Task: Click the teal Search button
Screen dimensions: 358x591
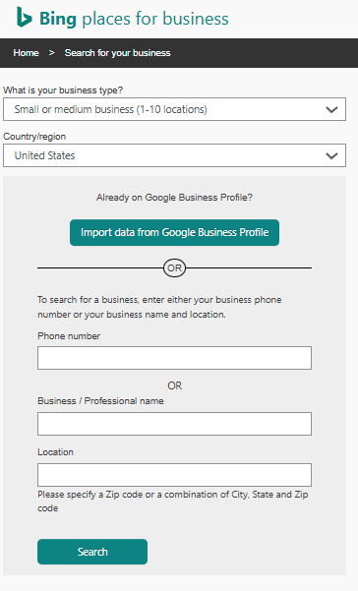Action: (92, 552)
